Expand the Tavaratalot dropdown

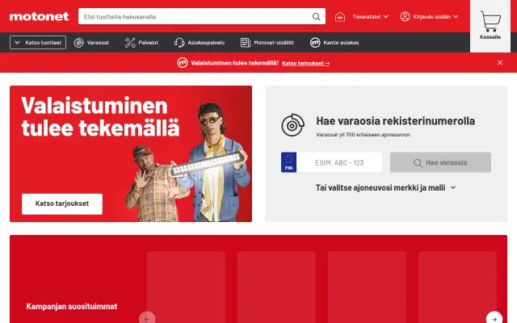pyautogui.click(x=370, y=16)
